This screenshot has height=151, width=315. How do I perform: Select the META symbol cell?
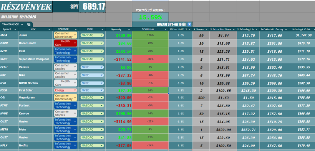coord(9,129)
